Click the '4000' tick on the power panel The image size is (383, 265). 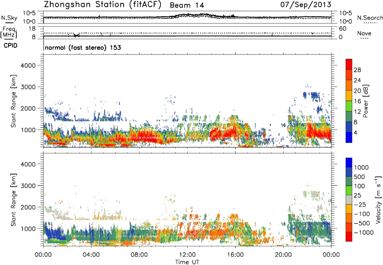(28, 66)
